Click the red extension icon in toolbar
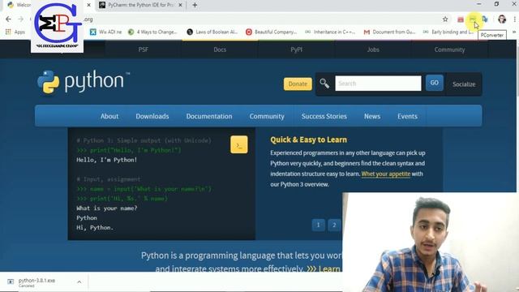The image size is (519, 292). [x=461, y=19]
